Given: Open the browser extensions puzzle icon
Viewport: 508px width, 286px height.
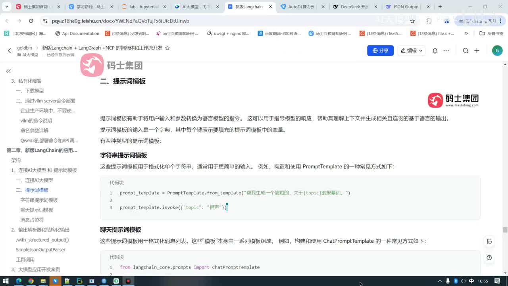Looking at the screenshot, I should pos(429,21).
